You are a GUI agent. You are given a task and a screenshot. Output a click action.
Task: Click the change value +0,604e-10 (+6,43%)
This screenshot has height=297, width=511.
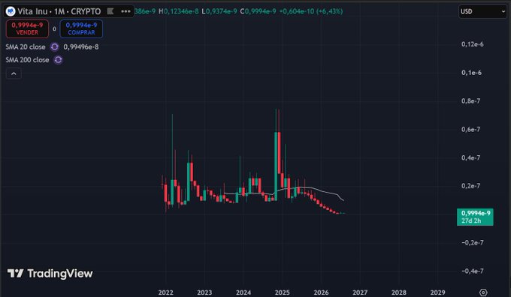point(311,11)
